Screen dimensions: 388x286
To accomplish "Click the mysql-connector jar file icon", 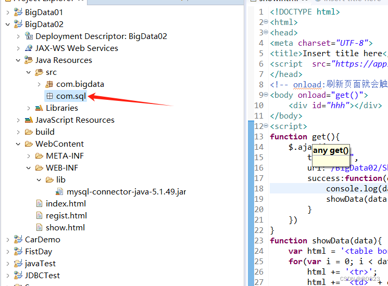I will pos(59,192).
